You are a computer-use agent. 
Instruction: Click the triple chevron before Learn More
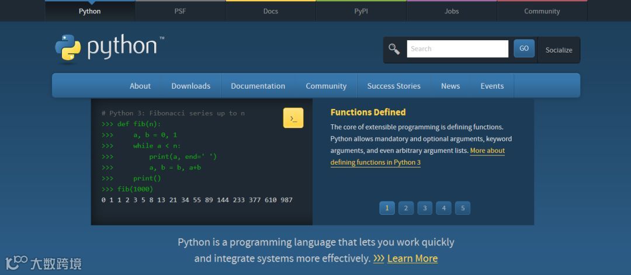coord(379,258)
